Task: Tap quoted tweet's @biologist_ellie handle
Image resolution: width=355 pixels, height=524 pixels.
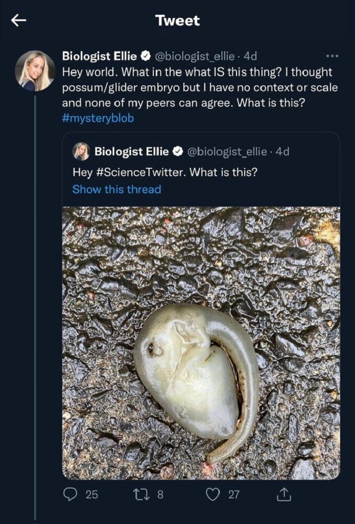Action: [227, 151]
